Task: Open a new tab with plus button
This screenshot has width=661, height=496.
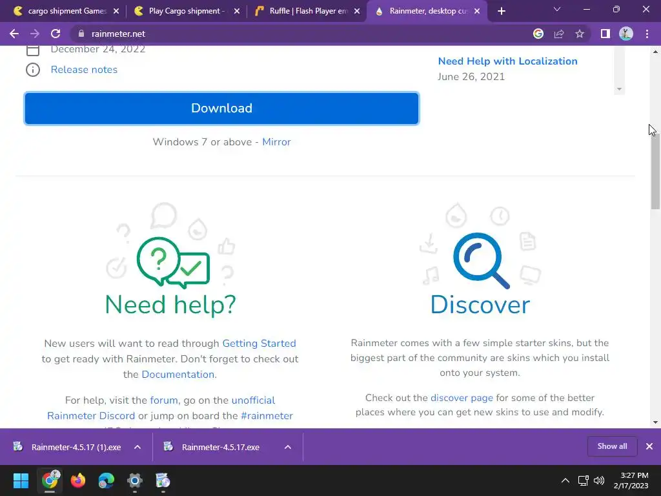Action: pos(501,12)
